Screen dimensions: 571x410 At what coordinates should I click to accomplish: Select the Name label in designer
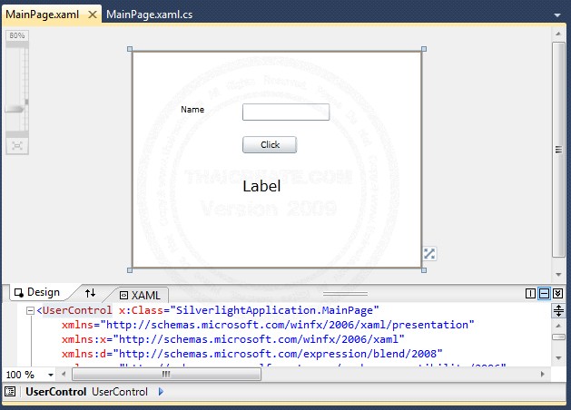click(192, 110)
